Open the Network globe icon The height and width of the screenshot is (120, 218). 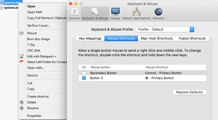pos(158,12)
